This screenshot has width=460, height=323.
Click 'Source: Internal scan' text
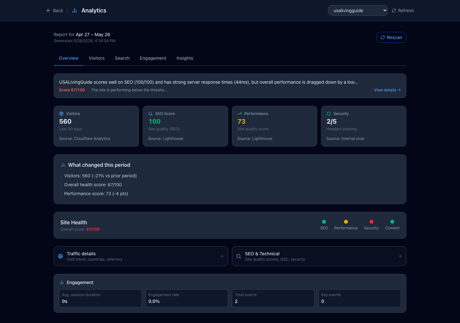[345, 139]
